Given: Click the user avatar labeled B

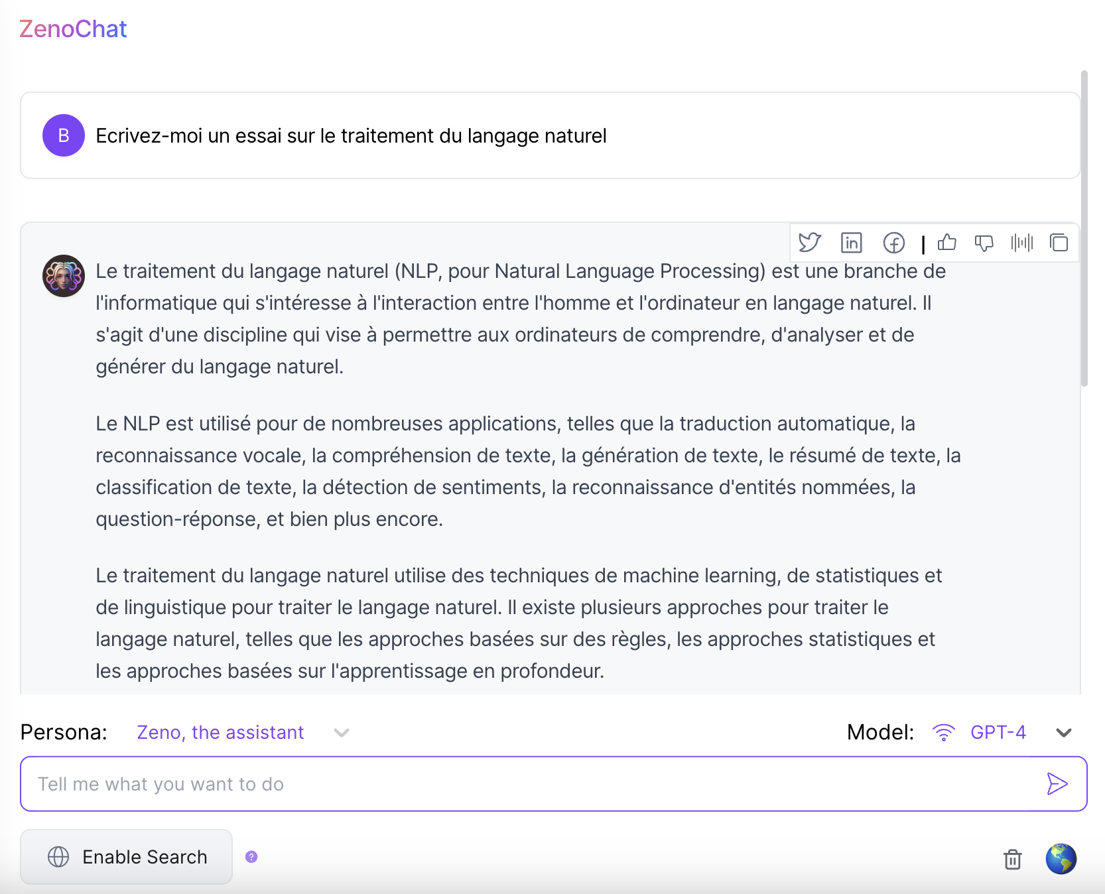Looking at the screenshot, I should click(x=64, y=135).
